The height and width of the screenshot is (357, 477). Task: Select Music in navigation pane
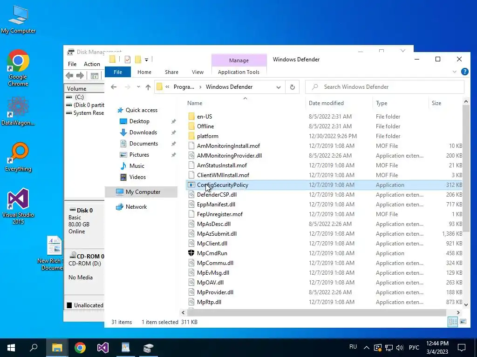(x=136, y=166)
